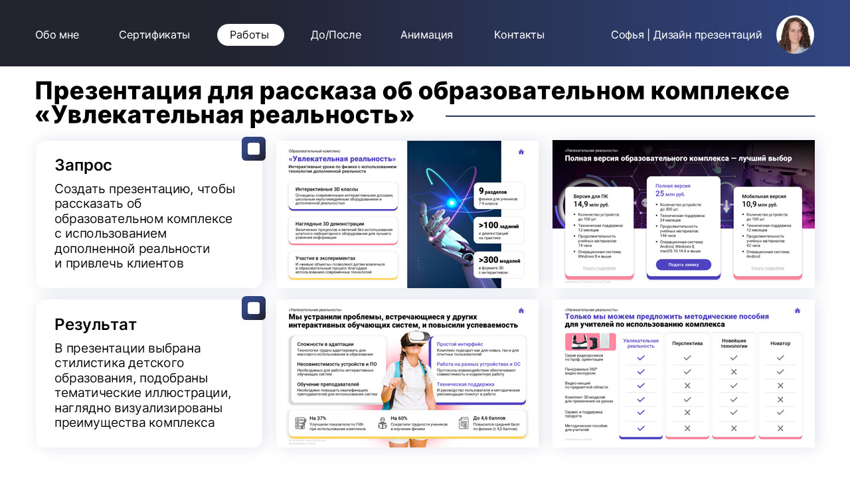Screen dimensions: 850x478
Task: Open the «Анимация» section
Action: pos(426,35)
